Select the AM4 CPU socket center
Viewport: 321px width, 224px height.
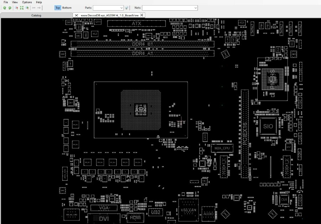[141, 110]
